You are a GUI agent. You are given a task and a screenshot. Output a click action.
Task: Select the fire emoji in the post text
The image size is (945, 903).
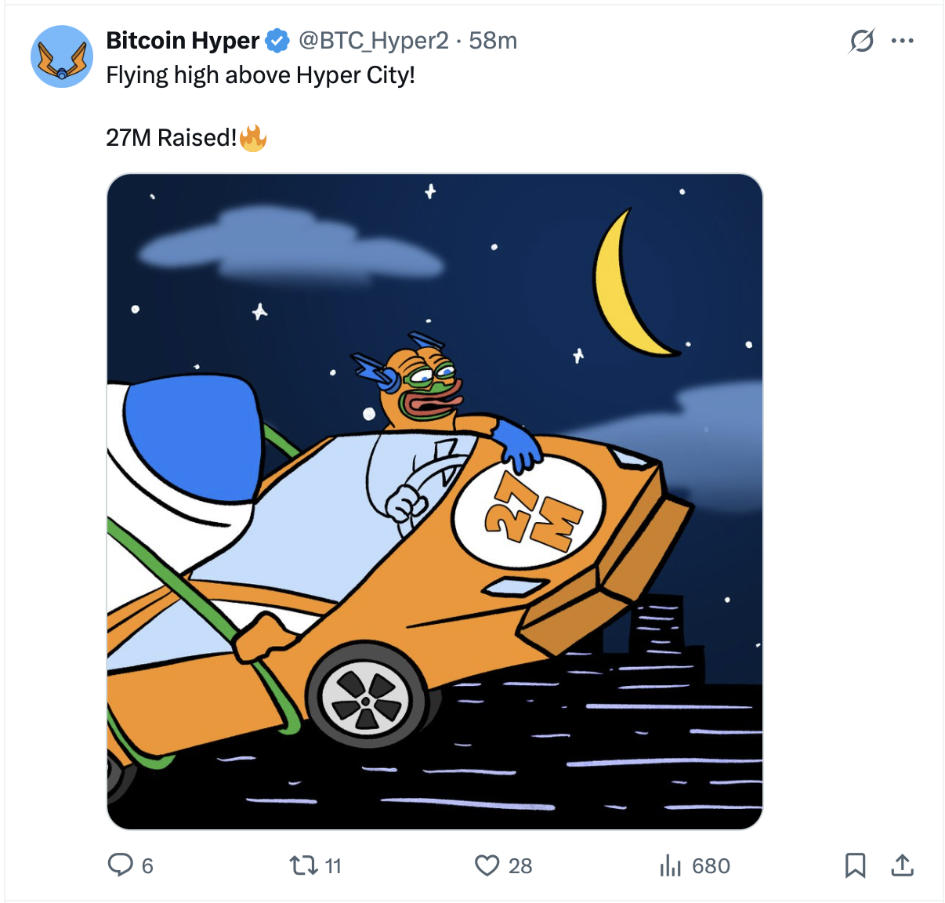coord(252,136)
